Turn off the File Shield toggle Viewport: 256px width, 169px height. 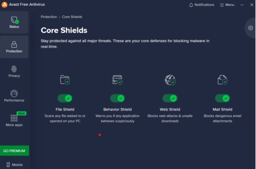point(65,98)
